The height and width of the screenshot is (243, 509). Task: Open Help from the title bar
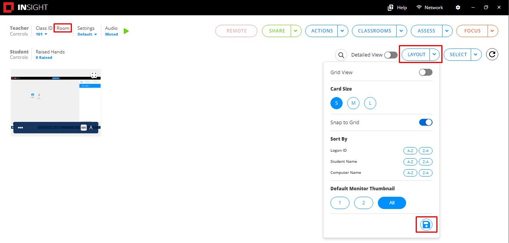(x=397, y=8)
